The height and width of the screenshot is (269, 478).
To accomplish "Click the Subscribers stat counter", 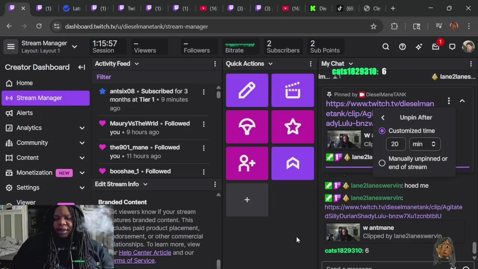I will click(283, 47).
